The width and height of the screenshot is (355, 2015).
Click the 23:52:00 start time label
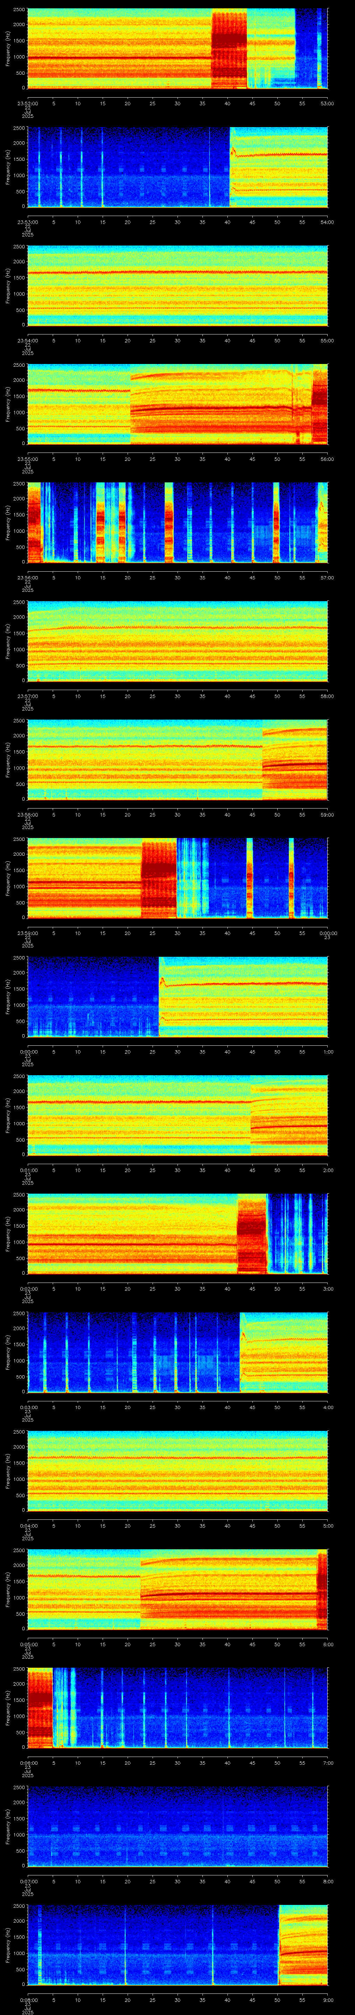pyautogui.click(x=27, y=102)
